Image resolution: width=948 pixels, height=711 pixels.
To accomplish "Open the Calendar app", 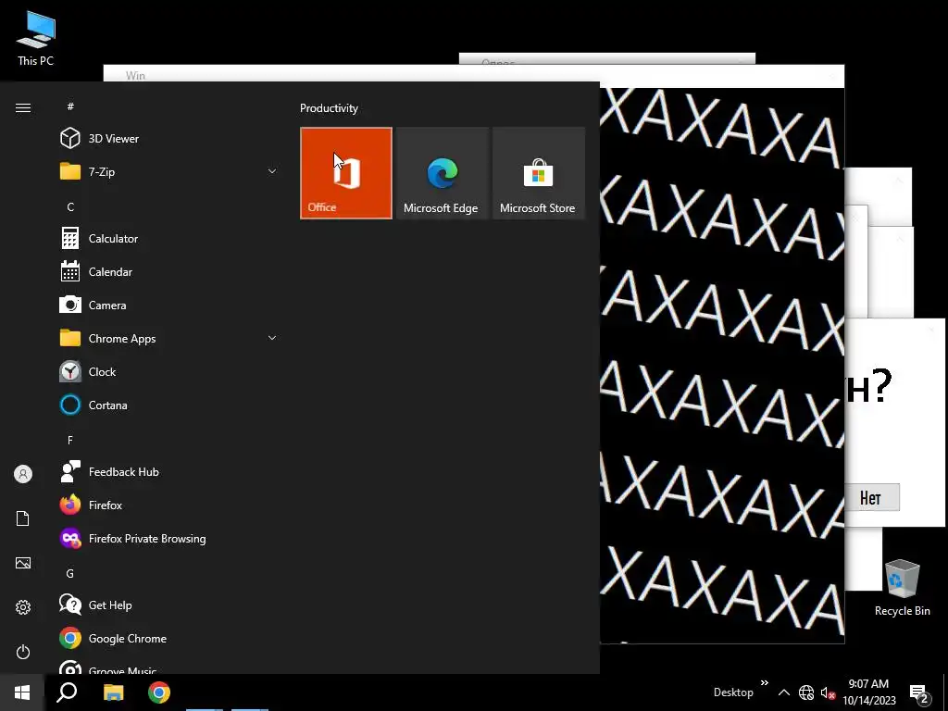I will coord(169,271).
